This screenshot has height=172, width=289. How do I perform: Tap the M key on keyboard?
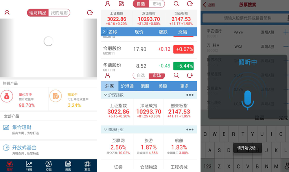276,167
